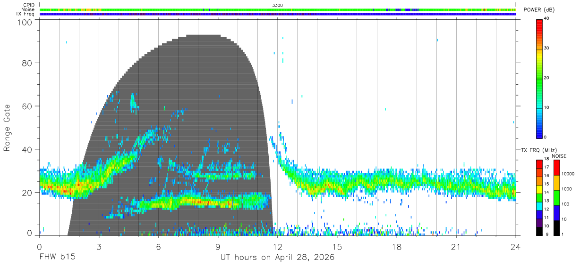Click the Noise row label
The width and height of the screenshot is (580, 267).
click(28, 9)
